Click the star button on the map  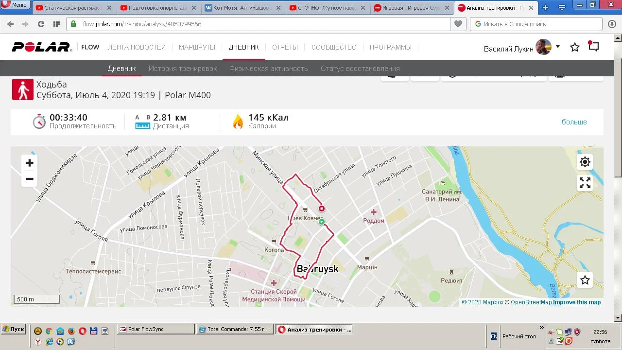585,280
